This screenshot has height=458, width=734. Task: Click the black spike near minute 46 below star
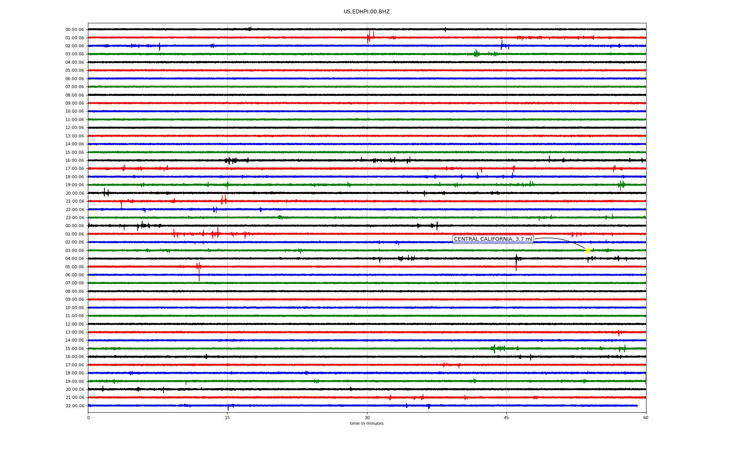pyautogui.click(x=516, y=261)
